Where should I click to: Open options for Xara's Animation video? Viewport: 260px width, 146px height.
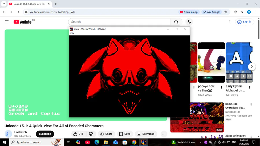[x=251, y=136]
